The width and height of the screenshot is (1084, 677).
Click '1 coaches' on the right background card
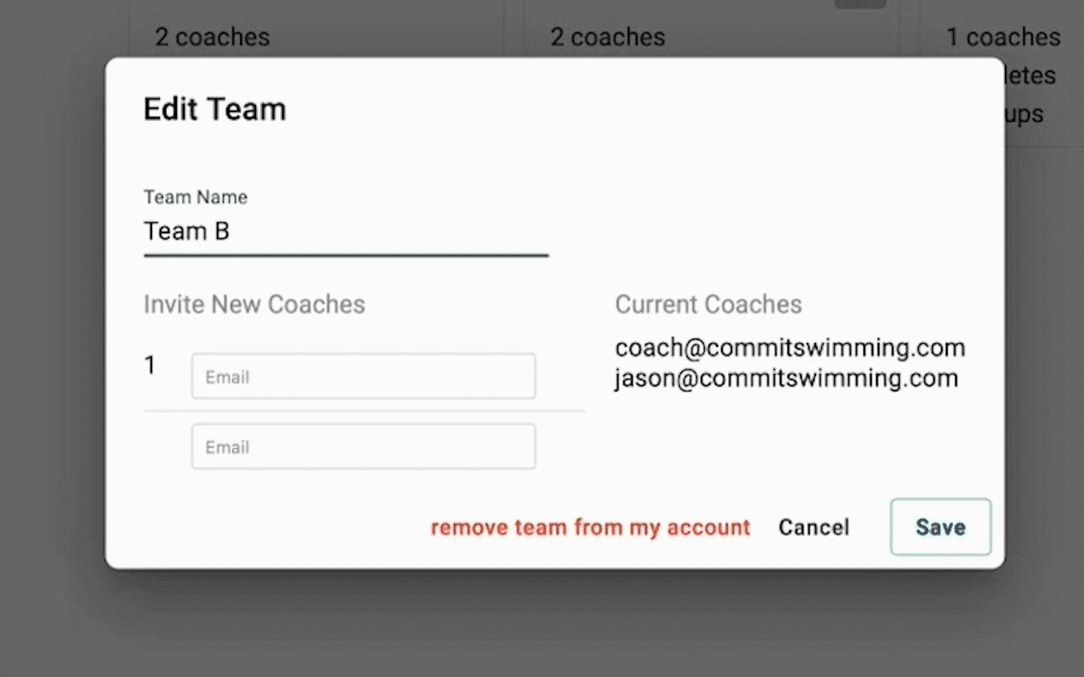[1003, 37]
